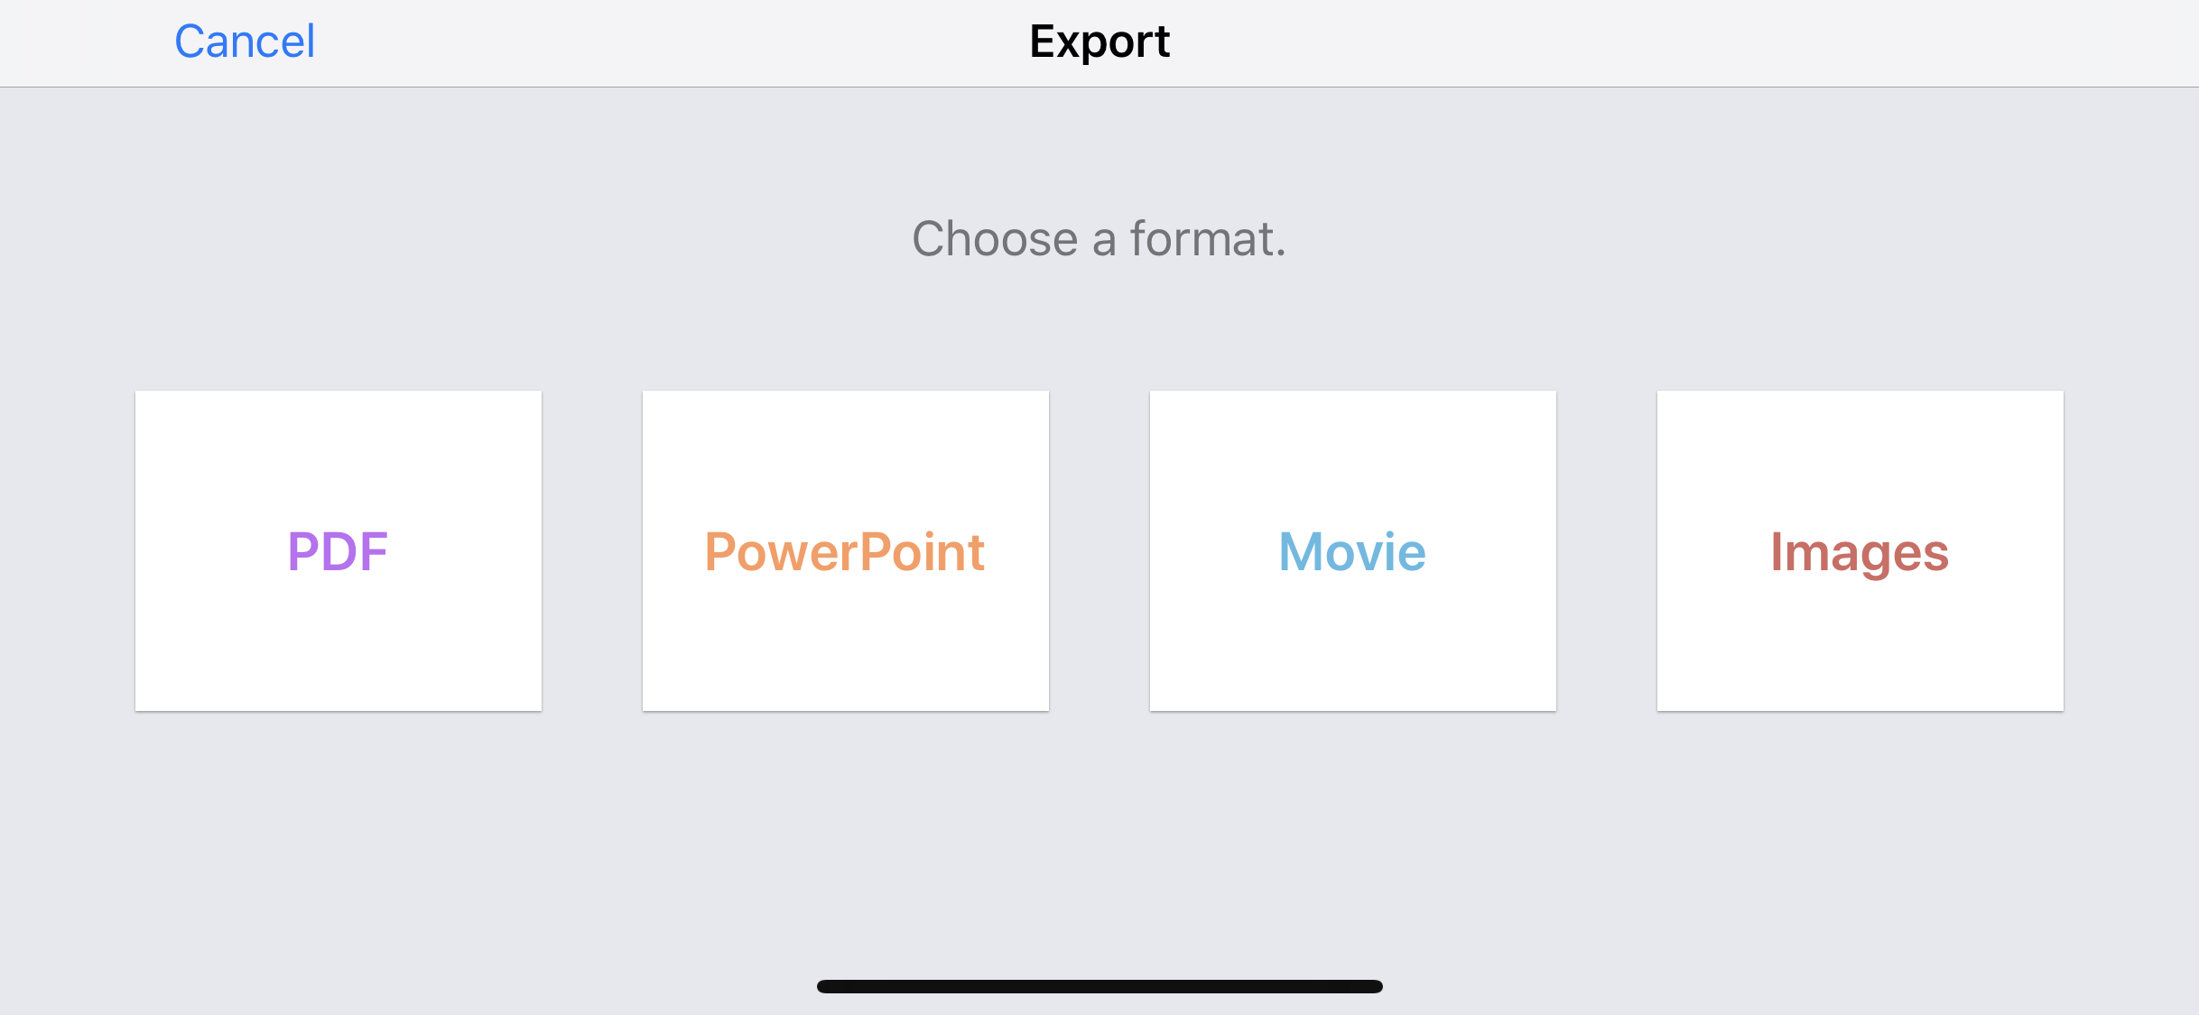The image size is (2199, 1015).
Task: Cancel the export dialog
Action: [245, 42]
